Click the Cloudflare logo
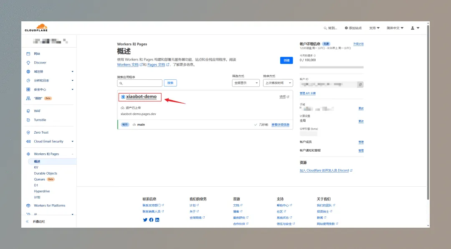 coord(36,28)
